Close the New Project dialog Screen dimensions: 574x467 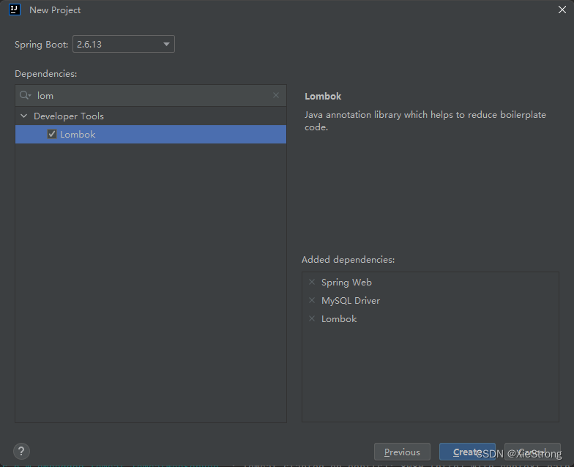pos(562,10)
